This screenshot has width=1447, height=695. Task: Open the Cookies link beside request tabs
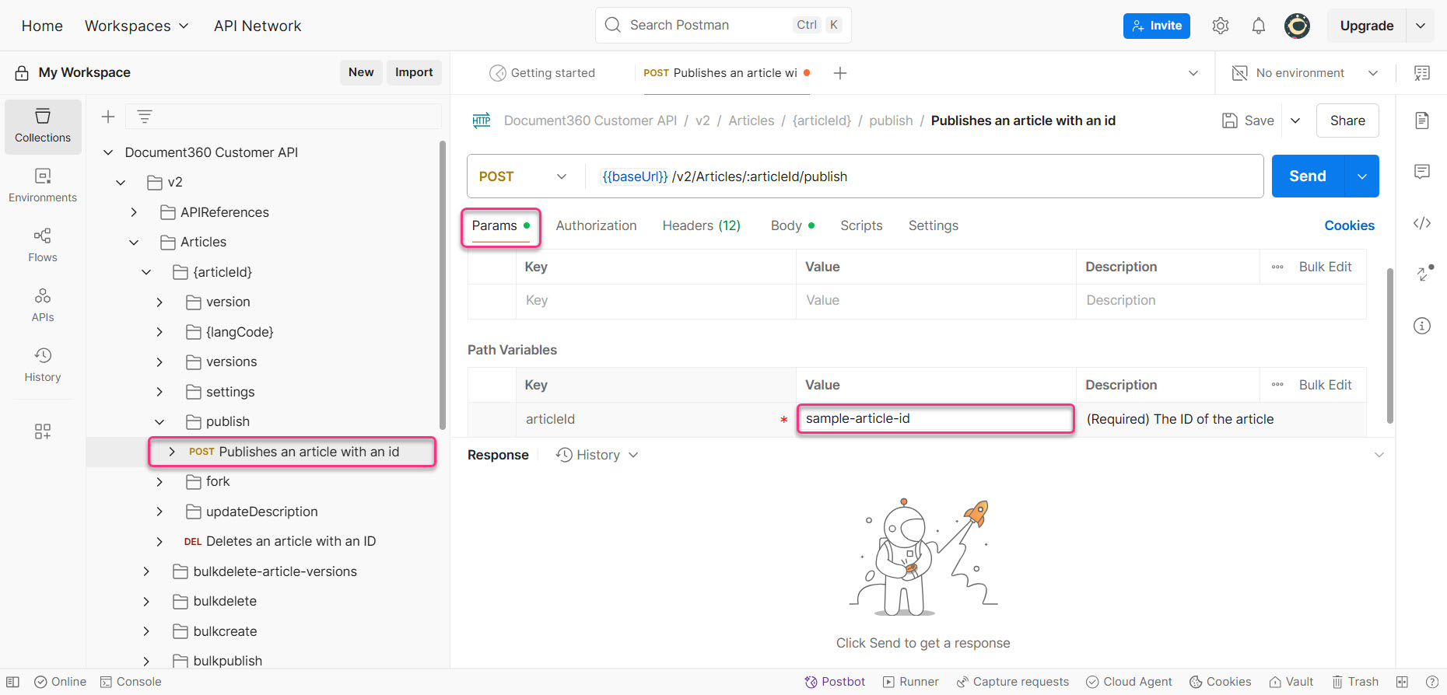[x=1349, y=225]
